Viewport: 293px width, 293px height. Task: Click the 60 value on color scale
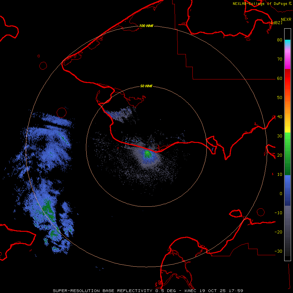280,78
